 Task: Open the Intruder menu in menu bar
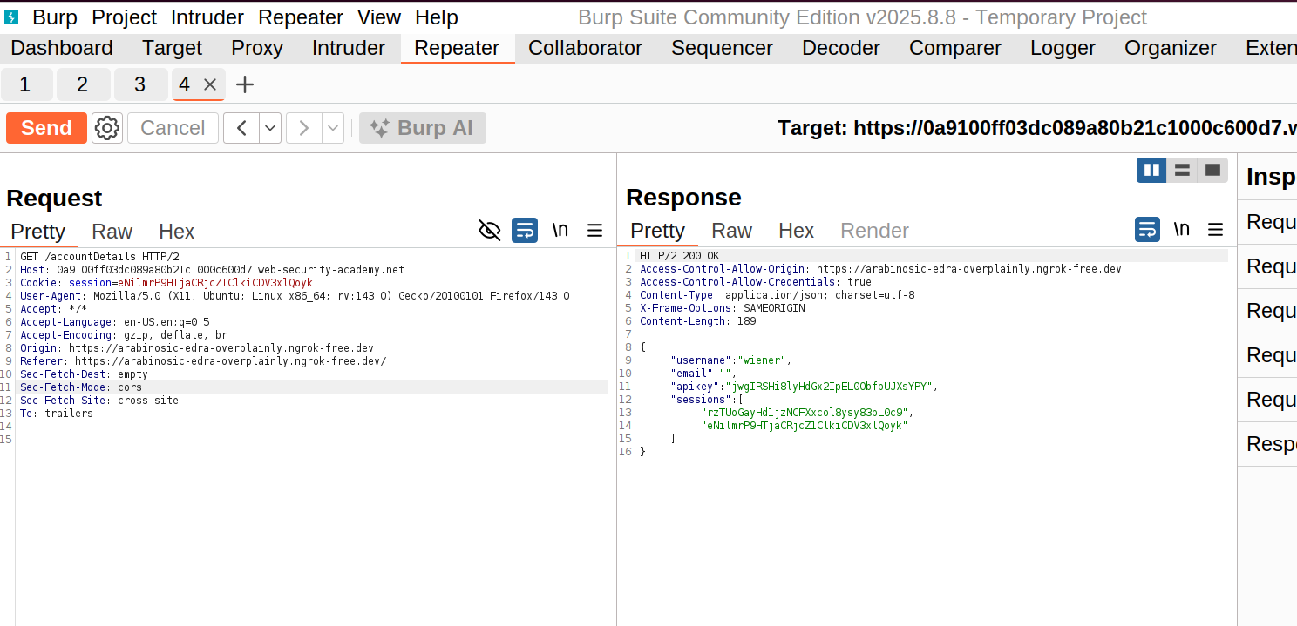tap(207, 17)
